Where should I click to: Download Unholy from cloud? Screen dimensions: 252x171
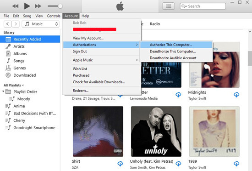[x=178, y=164]
